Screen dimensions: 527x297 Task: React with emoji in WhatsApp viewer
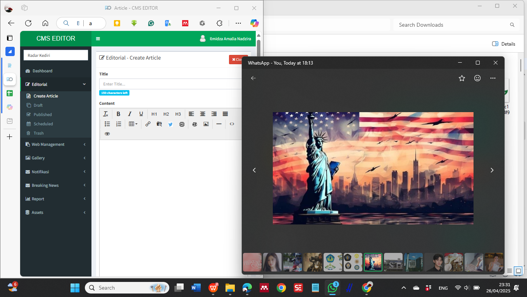coord(477,78)
